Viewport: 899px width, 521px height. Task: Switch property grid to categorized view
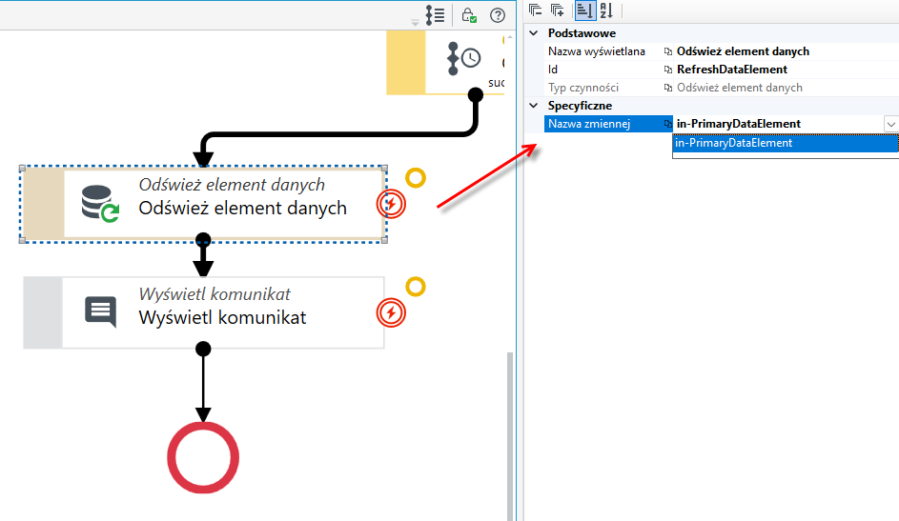click(584, 10)
